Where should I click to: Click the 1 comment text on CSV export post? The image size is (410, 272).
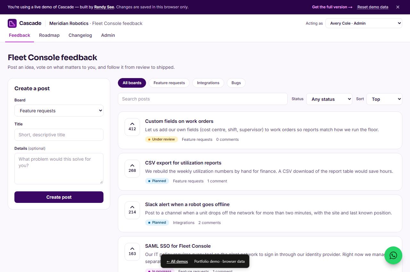(217, 181)
